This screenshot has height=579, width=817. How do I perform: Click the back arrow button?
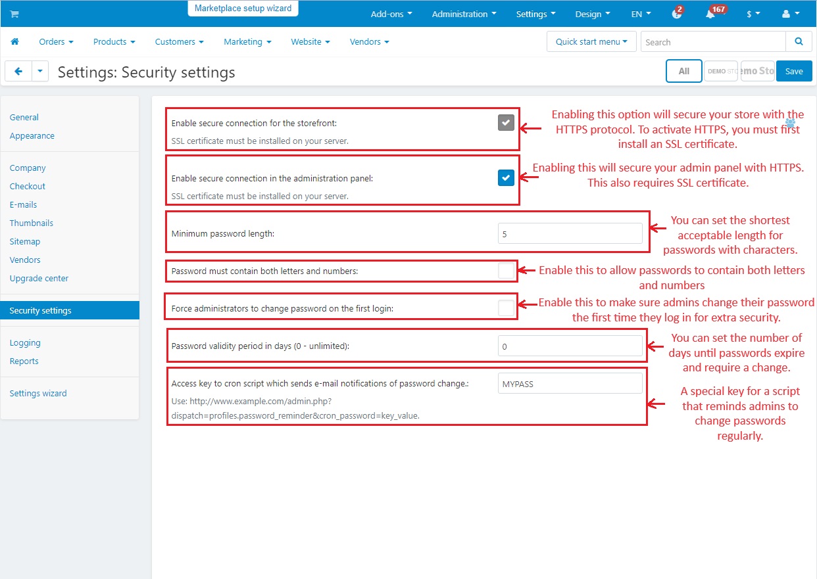(x=18, y=71)
